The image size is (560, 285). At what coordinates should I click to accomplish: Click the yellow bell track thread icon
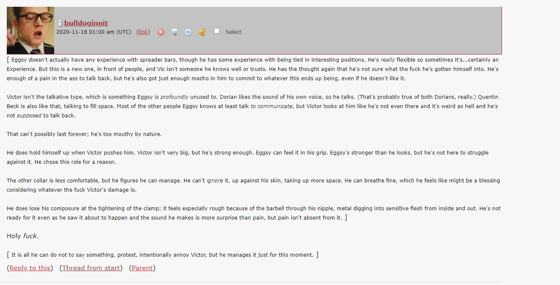(202, 32)
